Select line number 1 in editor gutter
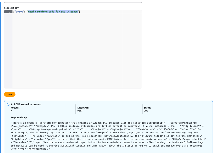 click(9, 12)
